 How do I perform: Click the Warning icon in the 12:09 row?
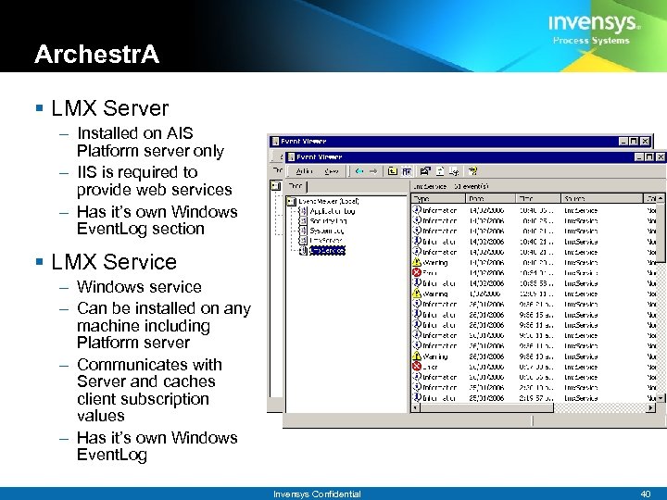tap(417, 294)
